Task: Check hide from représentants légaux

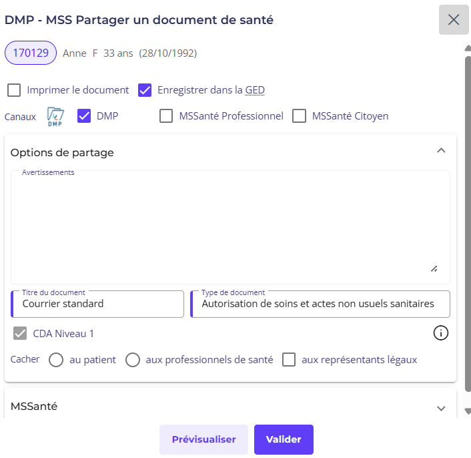Action: (289, 360)
